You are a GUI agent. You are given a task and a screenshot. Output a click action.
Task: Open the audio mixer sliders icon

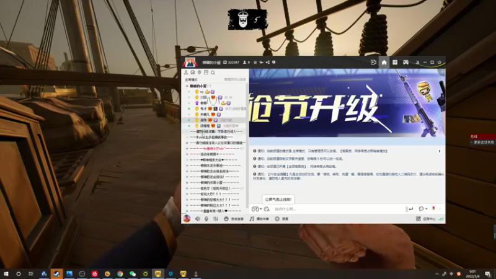click(216, 219)
